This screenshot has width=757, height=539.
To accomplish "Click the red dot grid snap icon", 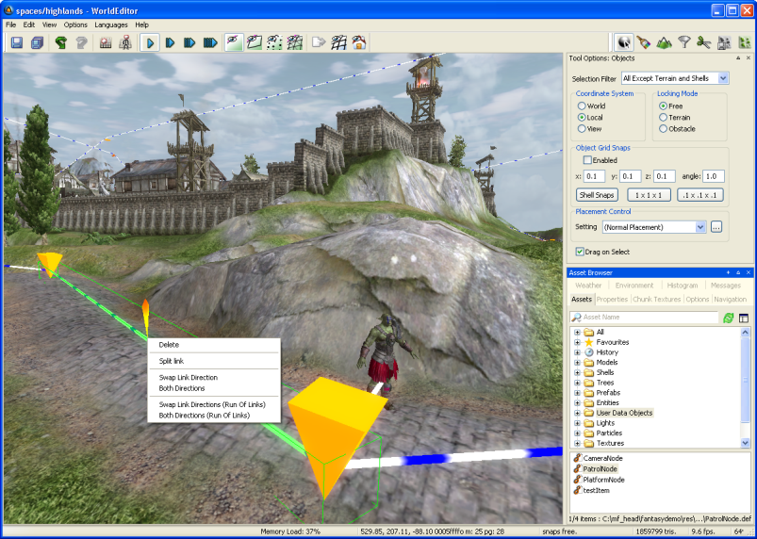I will point(106,43).
